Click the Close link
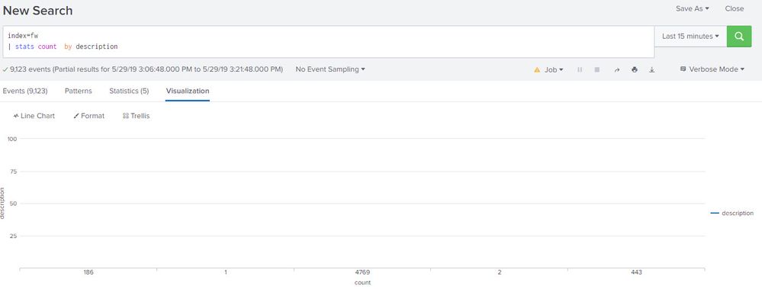The height and width of the screenshot is (289, 762). 735,8
